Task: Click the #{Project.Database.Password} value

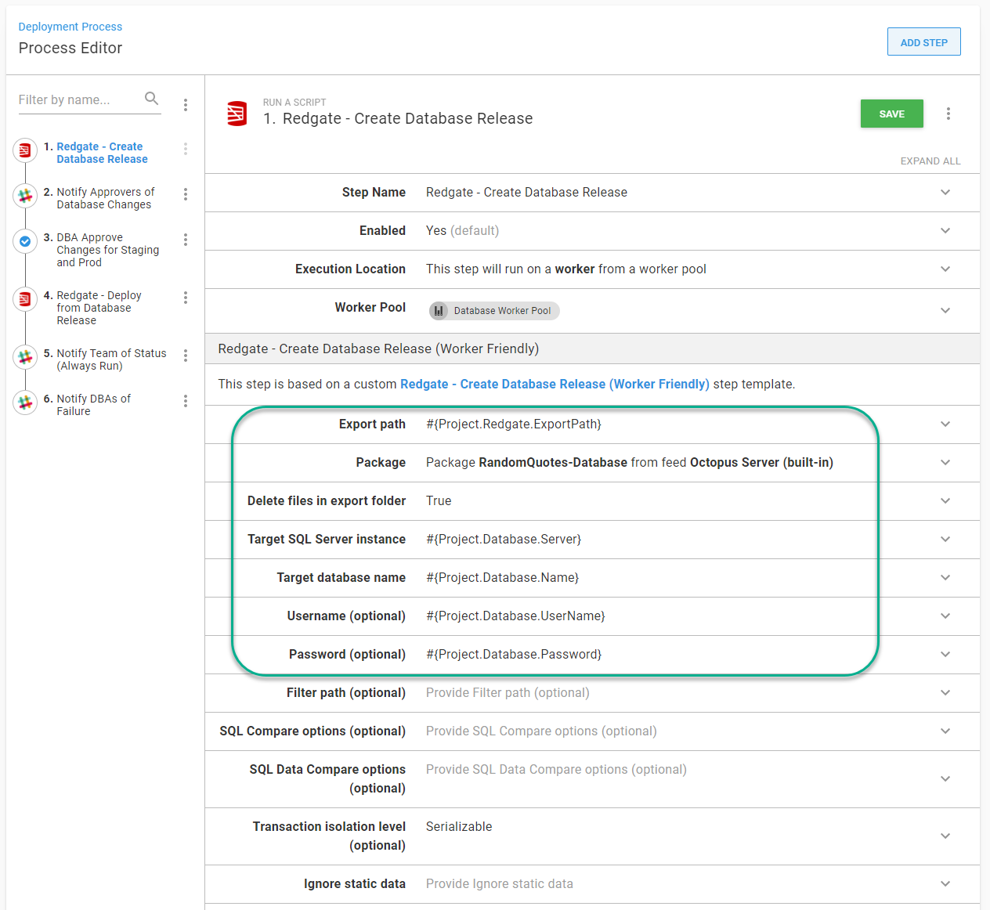Action: tap(514, 655)
